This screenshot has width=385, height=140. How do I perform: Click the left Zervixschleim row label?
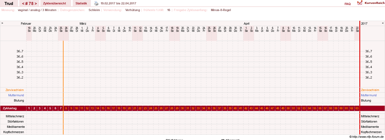coord(14,90)
